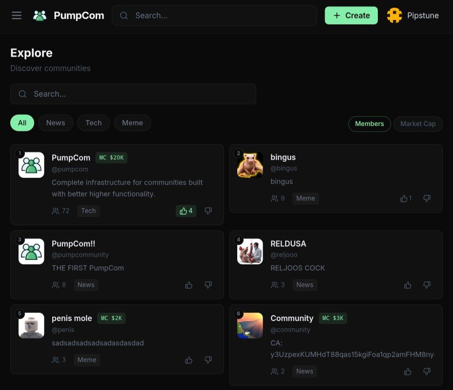Click the magnifier icon in the Explore search box
The width and height of the screenshot is (453, 390).
click(22, 94)
